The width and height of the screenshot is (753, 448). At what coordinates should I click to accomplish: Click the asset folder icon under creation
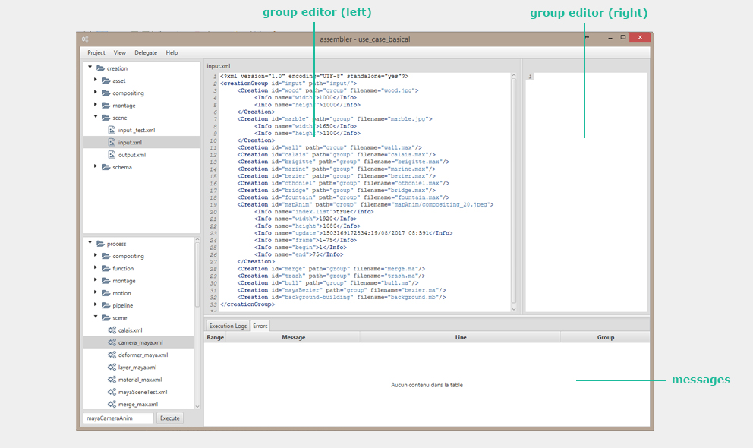(x=106, y=80)
